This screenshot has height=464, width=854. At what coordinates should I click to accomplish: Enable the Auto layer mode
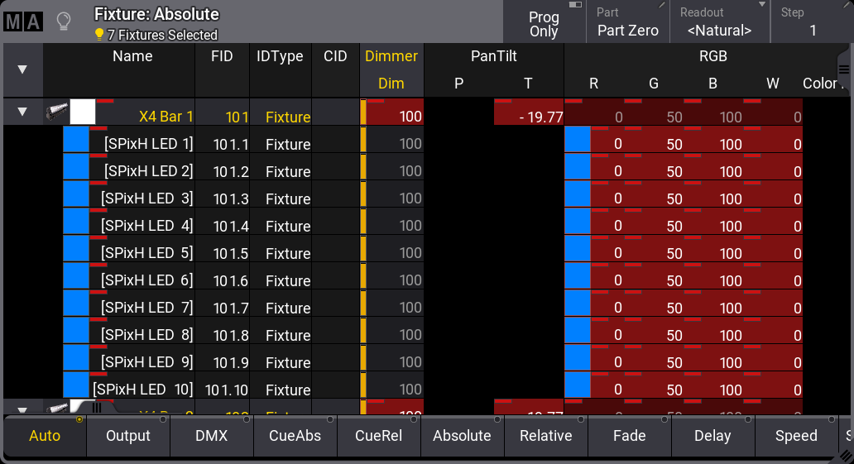45,436
